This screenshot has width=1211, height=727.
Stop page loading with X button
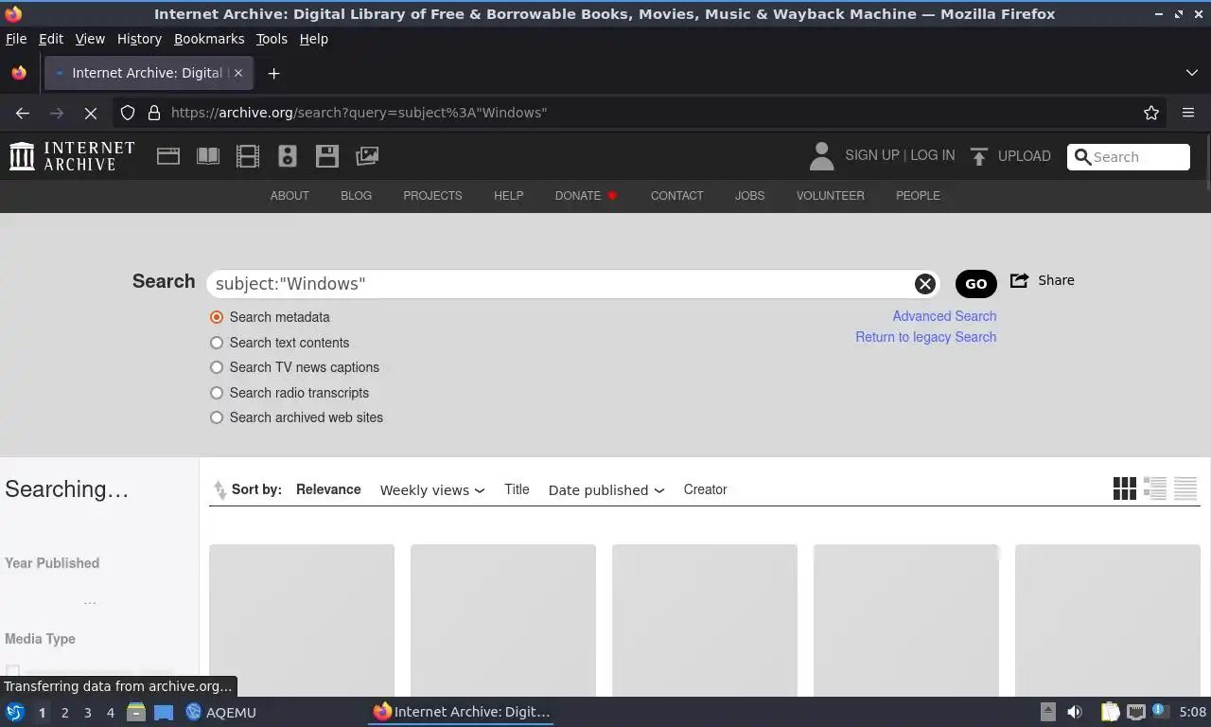91,113
